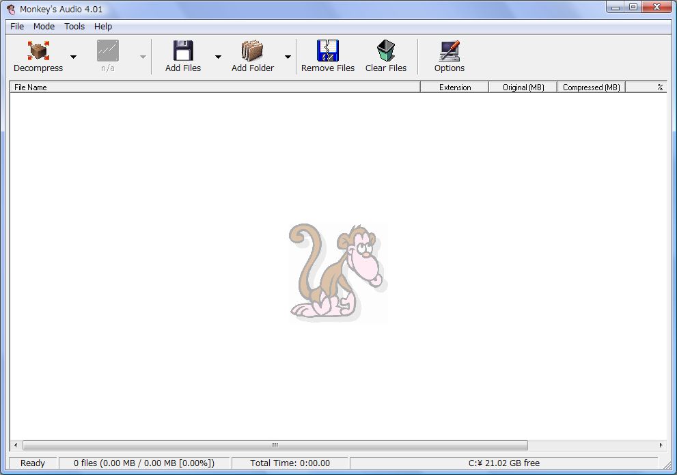Expand the Decompress mode dropdown arrow
677x475 pixels.
73,57
